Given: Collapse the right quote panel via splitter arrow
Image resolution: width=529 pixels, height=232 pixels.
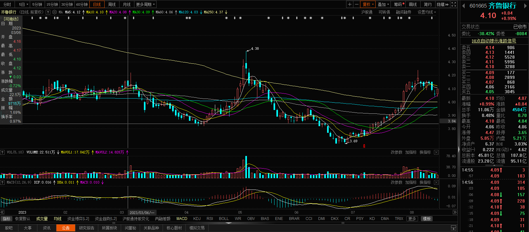Looking at the screenshot, I should pyautogui.click(x=459, y=149).
